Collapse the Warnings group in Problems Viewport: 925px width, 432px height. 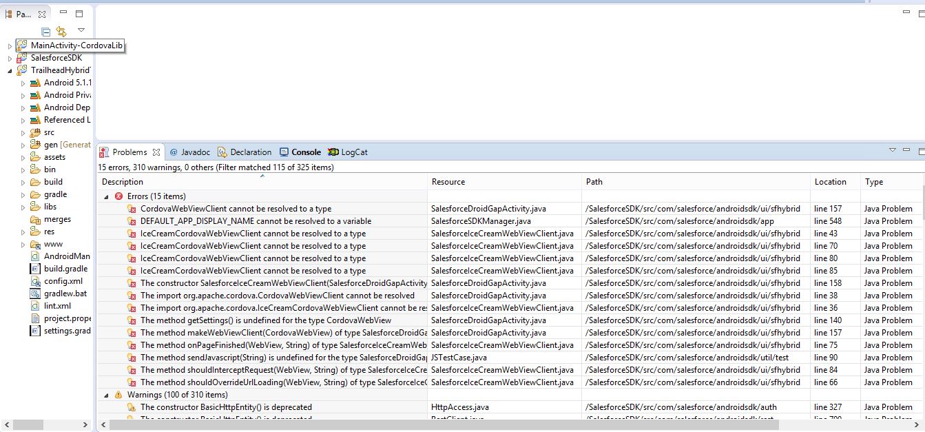107,395
